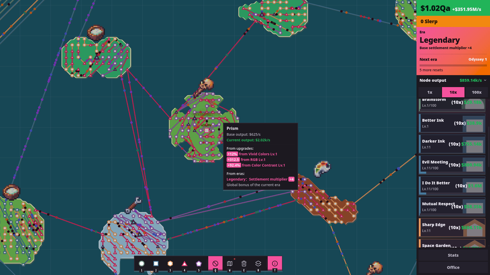This screenshot has width=490, height=275.
Task: Click the '5 more resets' text
Action: point(431,70)
